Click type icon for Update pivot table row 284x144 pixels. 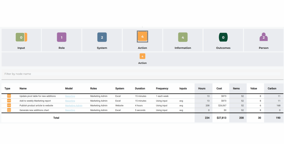pyautogui.click(x=9, y=96)
